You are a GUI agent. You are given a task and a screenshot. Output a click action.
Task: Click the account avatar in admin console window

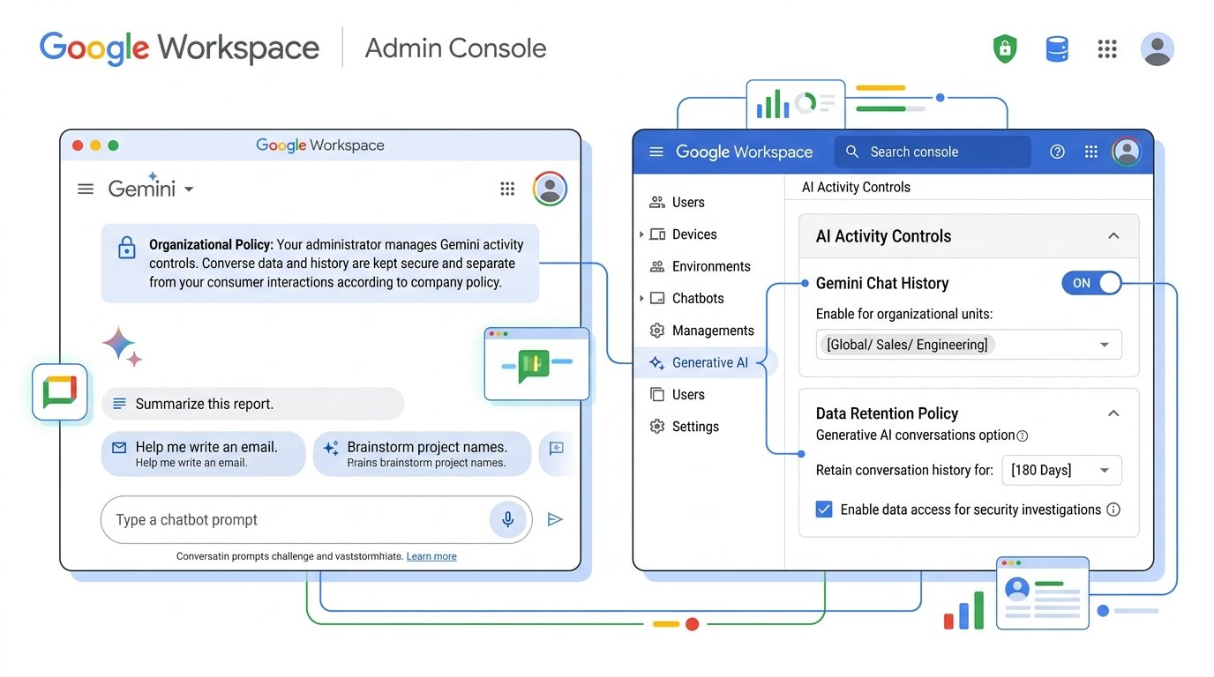pyautogui.click(x=1126, y=152)
